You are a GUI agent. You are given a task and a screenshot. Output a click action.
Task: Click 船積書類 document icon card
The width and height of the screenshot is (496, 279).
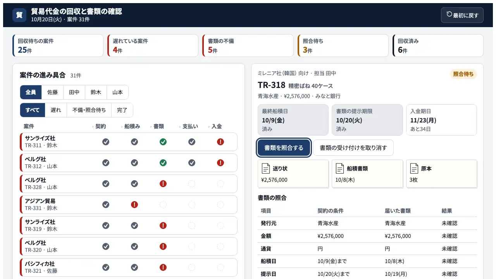point(367,174)
